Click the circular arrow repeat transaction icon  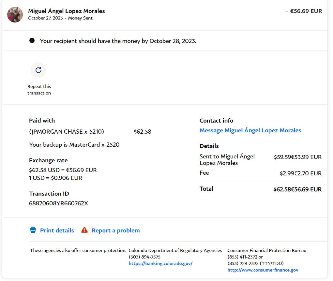click(x=38, y=70)
